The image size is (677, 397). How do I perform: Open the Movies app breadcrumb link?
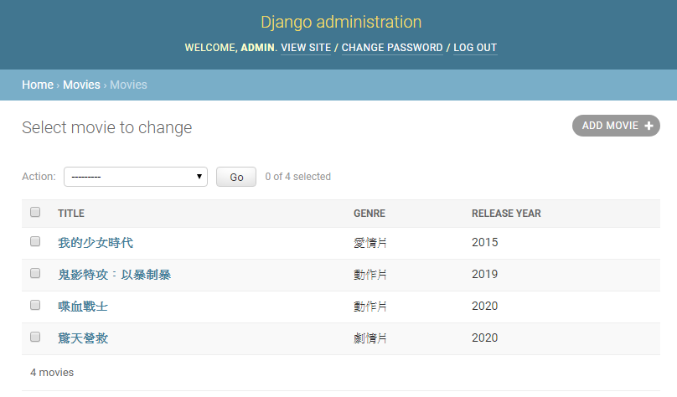81,85
